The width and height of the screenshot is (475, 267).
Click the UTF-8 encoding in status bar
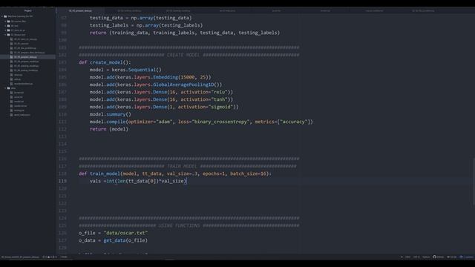tap(416, 257)
